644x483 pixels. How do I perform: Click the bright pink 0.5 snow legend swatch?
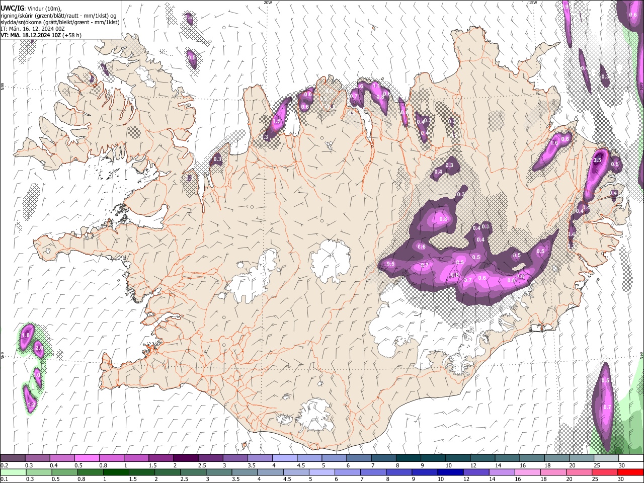coord(87,458)
